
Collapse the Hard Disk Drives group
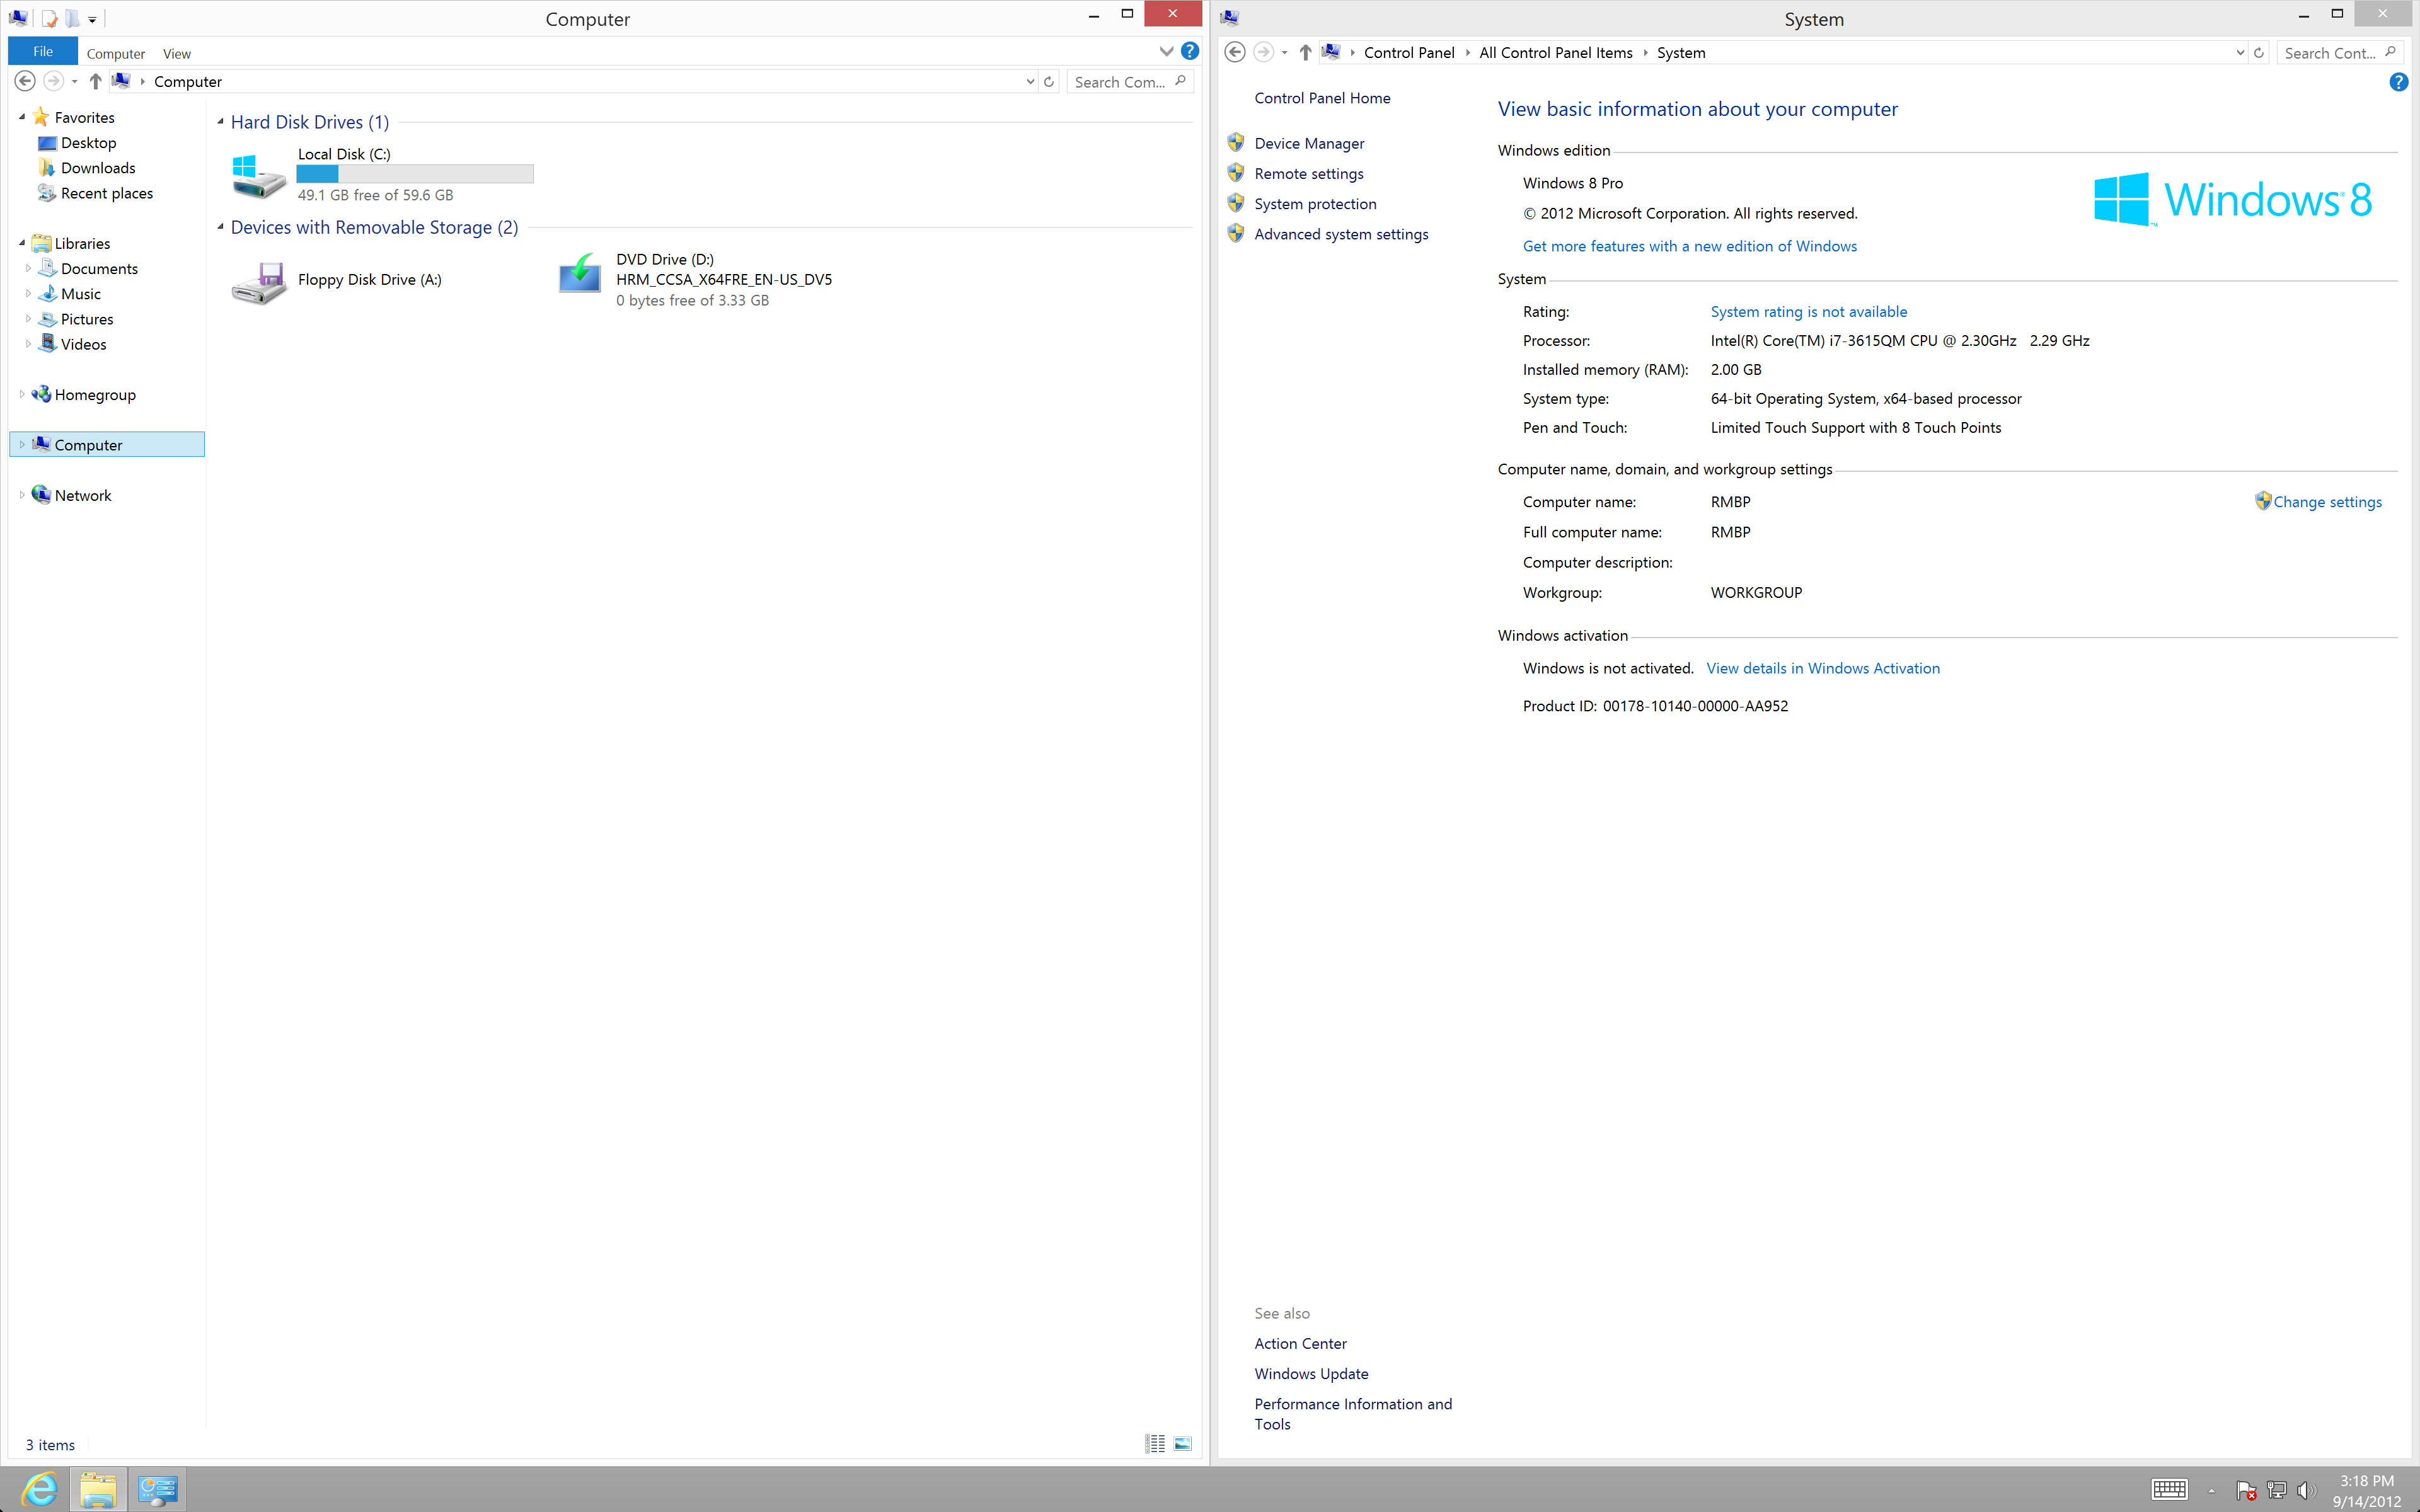(x=220, y=122)
